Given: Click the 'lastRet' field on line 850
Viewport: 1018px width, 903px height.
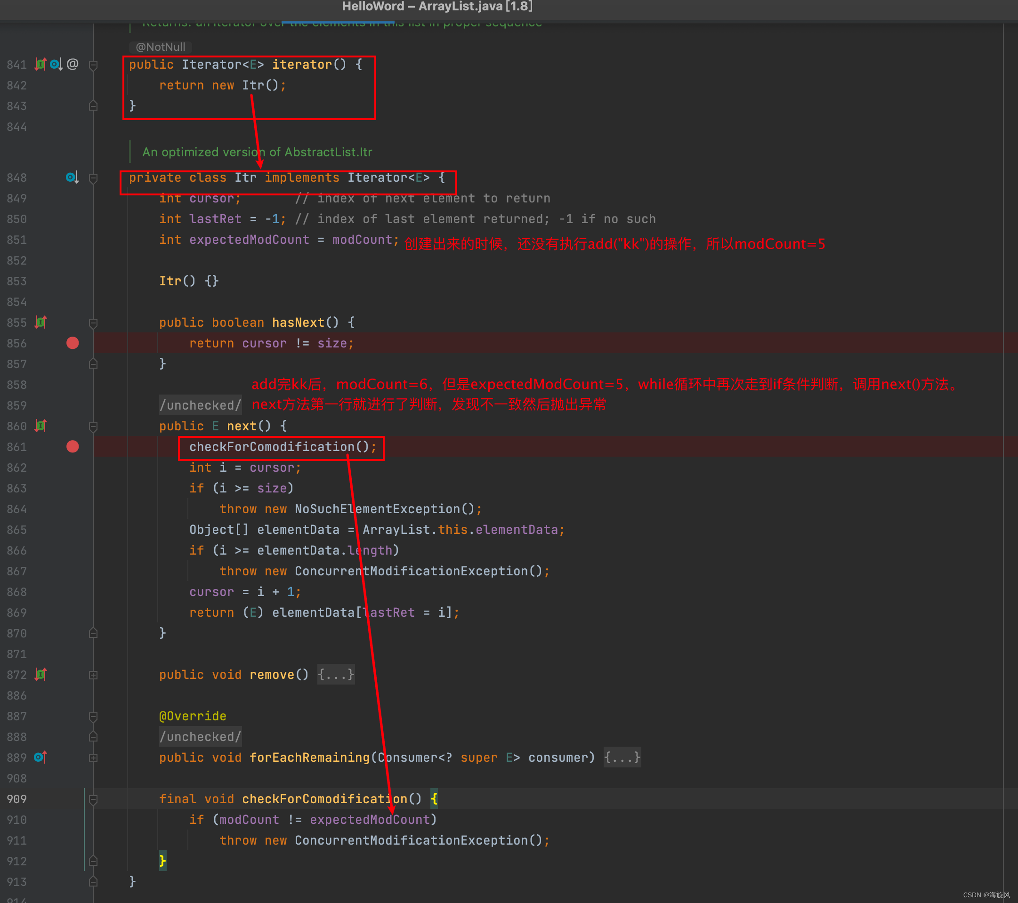Looking at the screenshot, I should (215, 218).
